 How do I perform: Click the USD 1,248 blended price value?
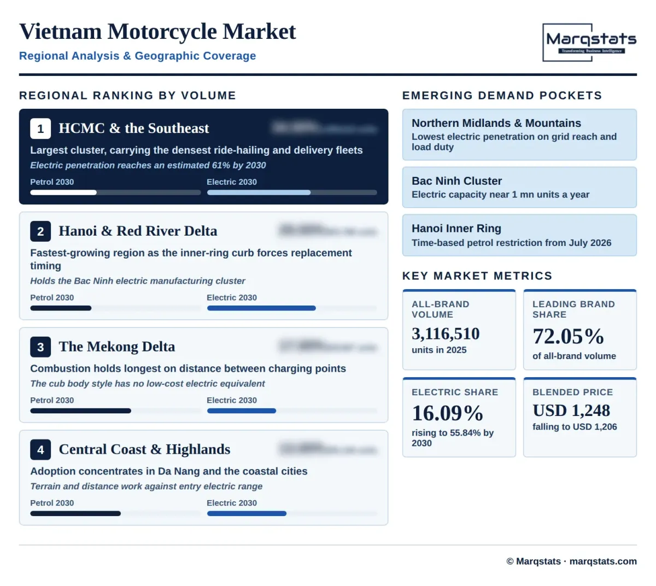571,411
